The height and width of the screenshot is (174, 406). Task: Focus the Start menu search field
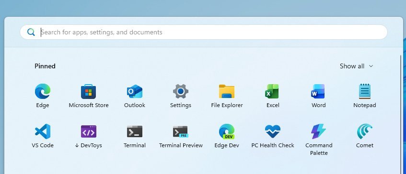204,32
